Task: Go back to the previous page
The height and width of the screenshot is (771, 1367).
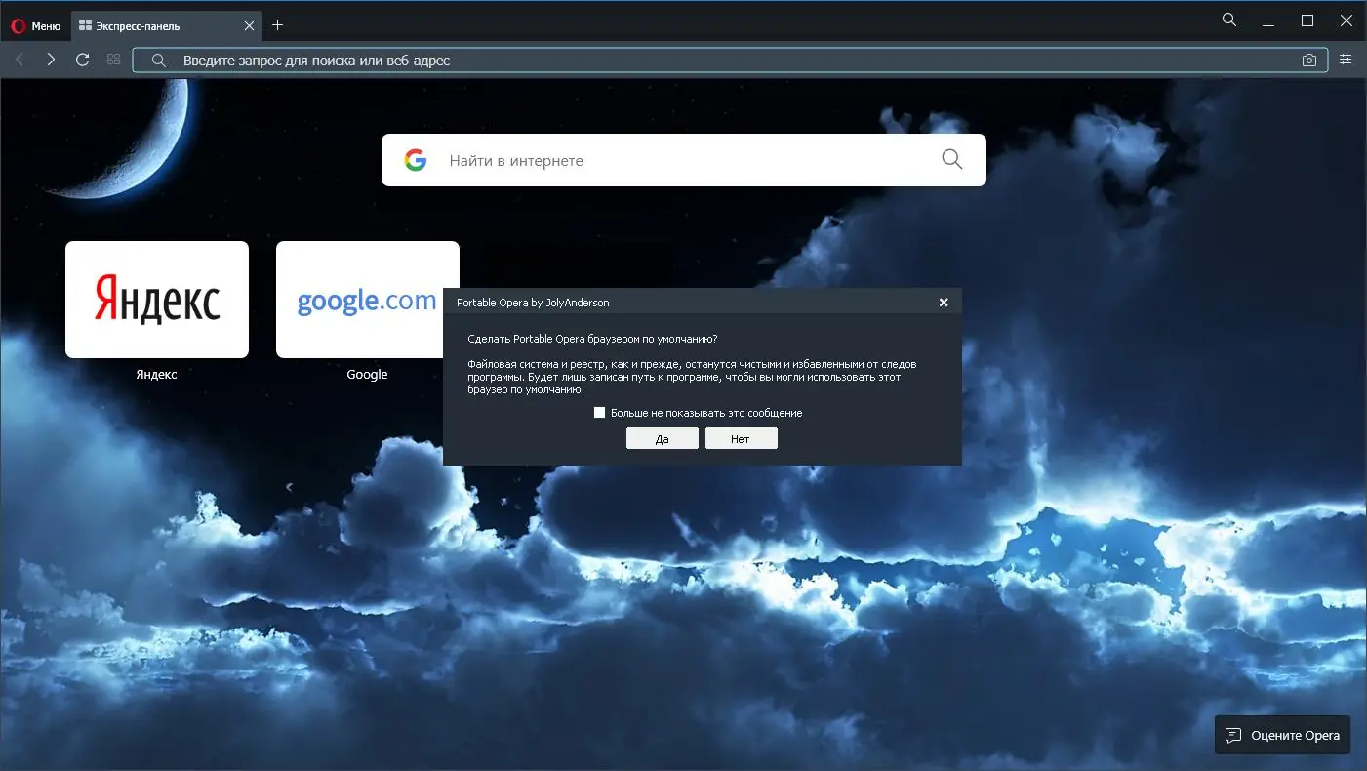Action: 20,60
